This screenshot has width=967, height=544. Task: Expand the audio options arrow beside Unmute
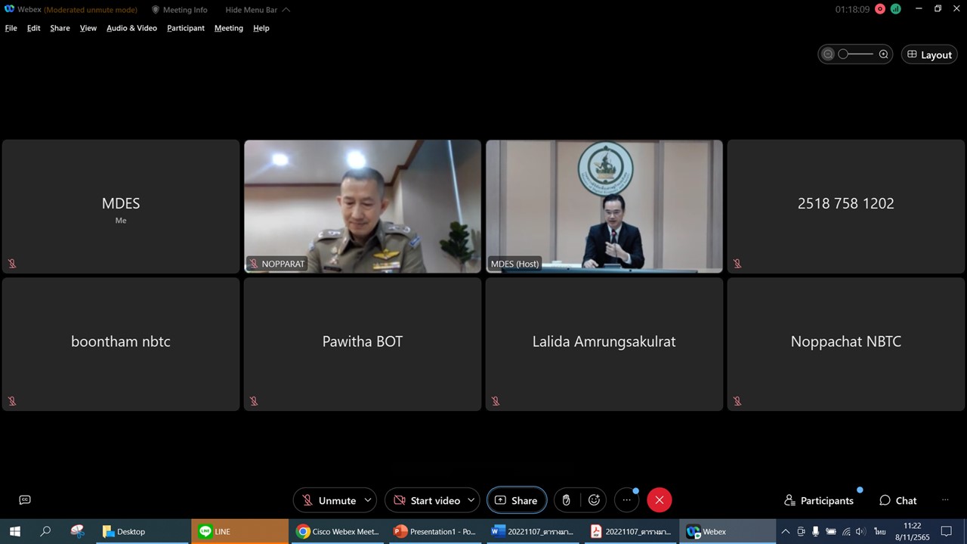click(368, 500)
